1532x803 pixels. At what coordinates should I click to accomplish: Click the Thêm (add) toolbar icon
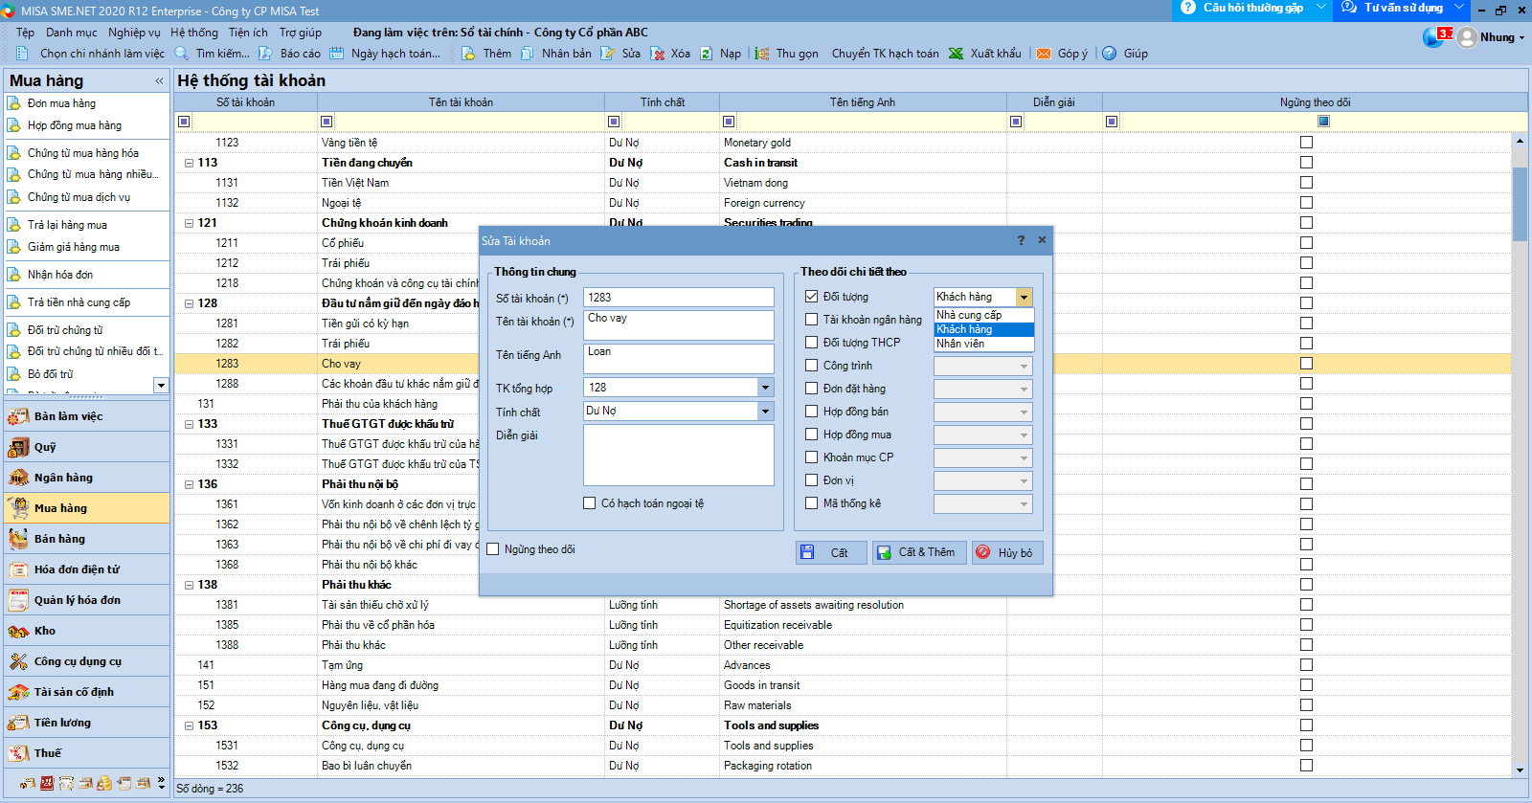pos(468,54)
